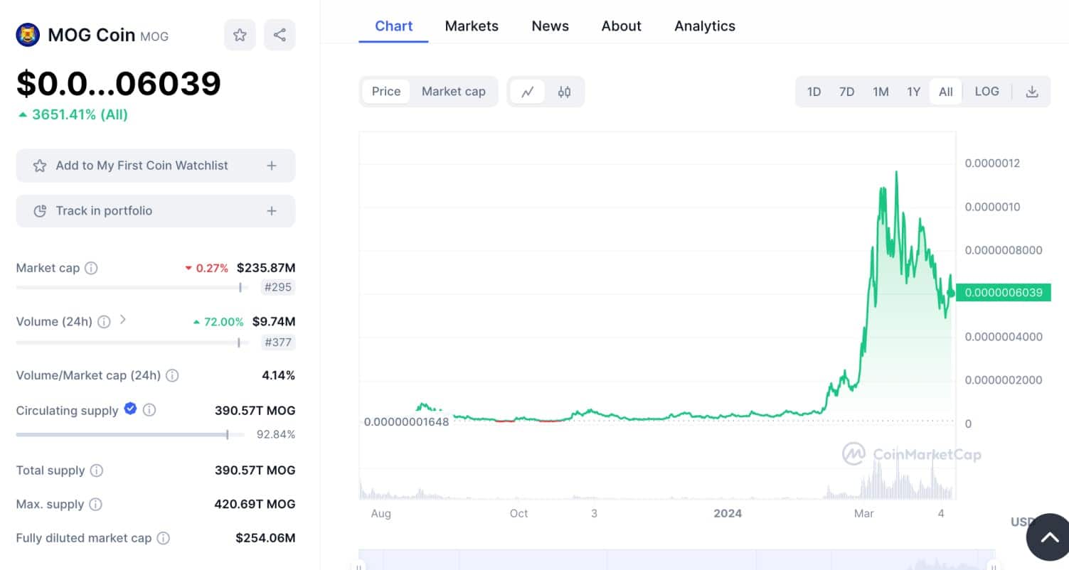This screenshot has height=570, width=1069.
Task: Open Volume (24h) info icon
Action: coord(104,322)
